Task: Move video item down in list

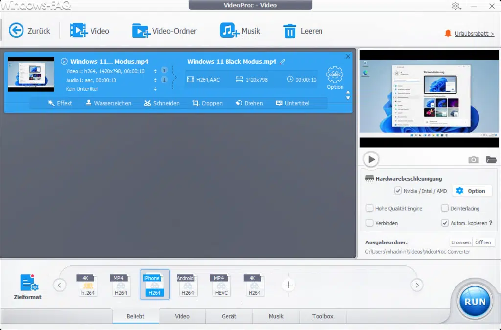Action: coord(348,98)
